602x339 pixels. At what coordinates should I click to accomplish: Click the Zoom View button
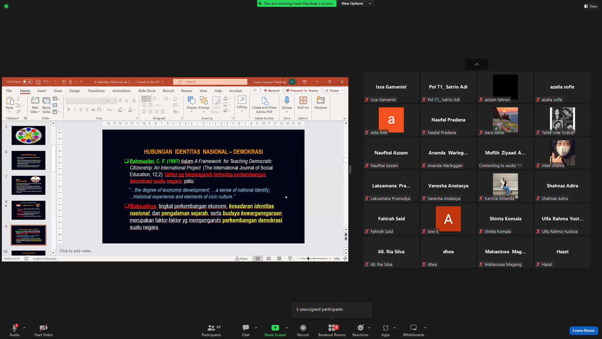[591, 6]
